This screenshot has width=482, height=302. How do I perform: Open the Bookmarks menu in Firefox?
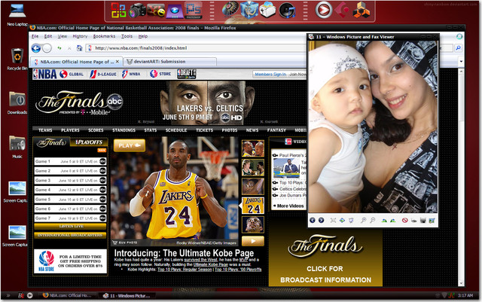tap(104, 35)
